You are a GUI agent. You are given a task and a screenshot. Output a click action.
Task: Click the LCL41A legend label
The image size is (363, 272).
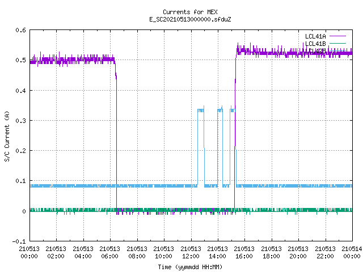(315, 36)
